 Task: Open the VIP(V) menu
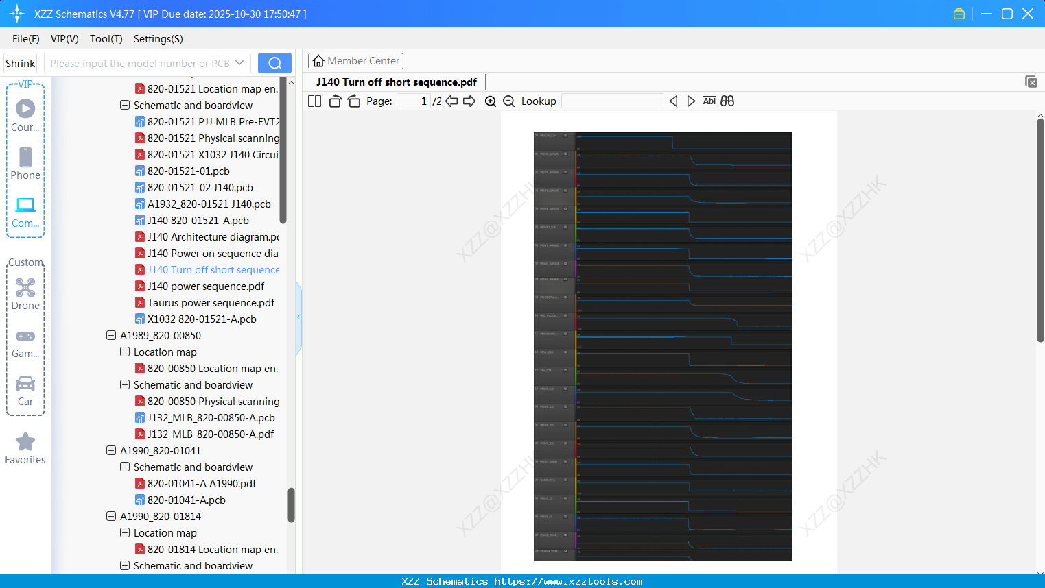coord(64,39)
